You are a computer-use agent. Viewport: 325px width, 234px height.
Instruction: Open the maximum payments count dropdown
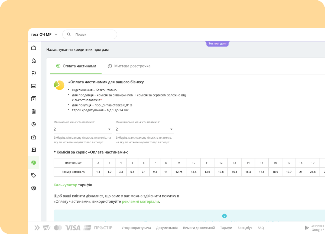click(x=144, y=129)
